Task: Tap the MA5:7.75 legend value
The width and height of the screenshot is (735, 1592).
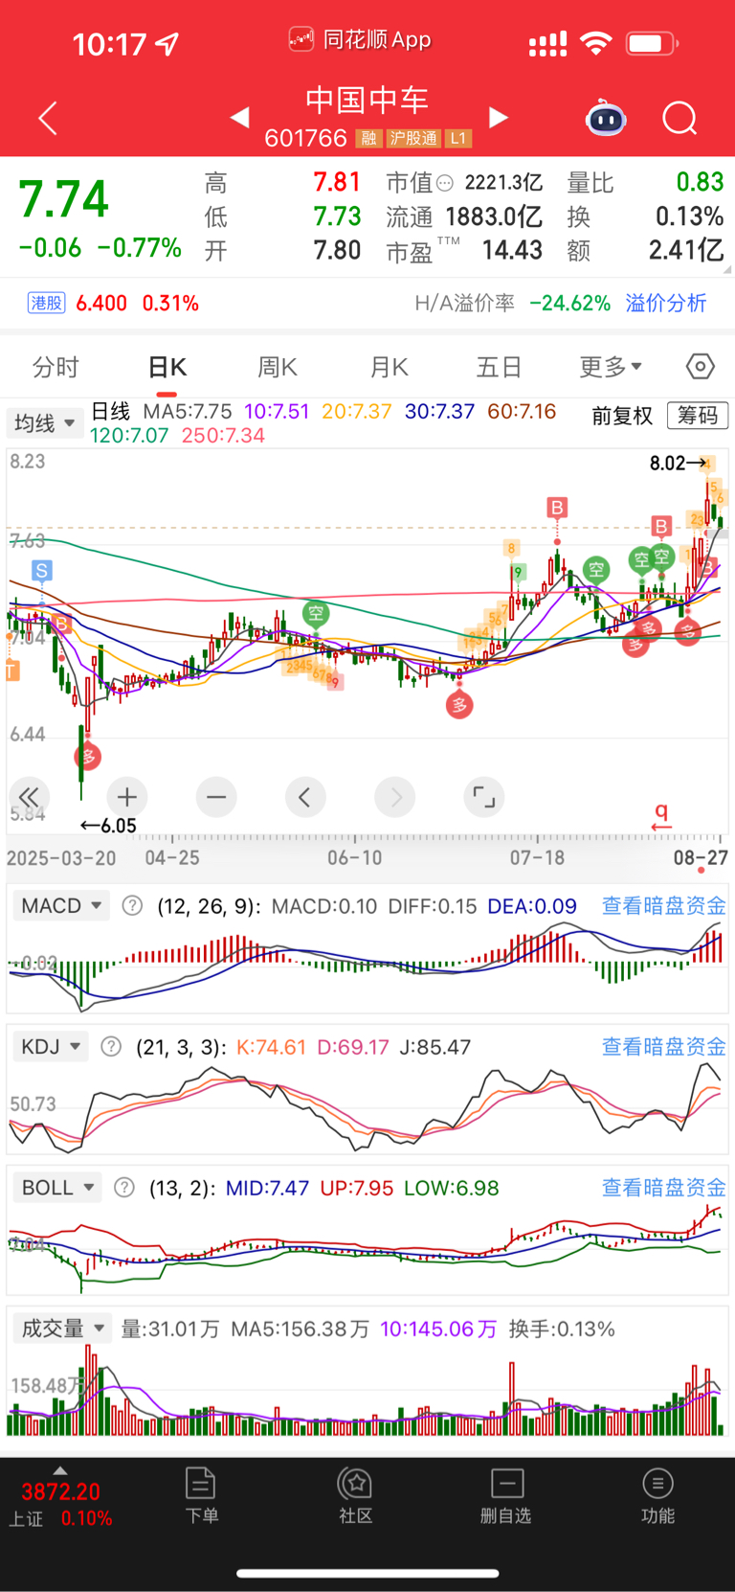Action: [x=188, y=411]
